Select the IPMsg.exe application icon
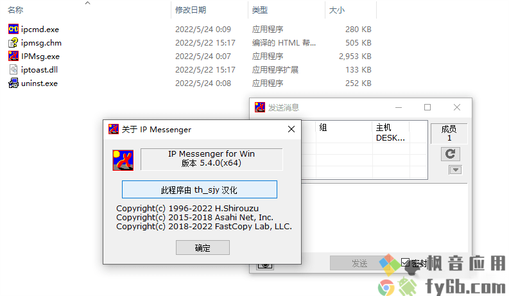 [x=13, y=56]
